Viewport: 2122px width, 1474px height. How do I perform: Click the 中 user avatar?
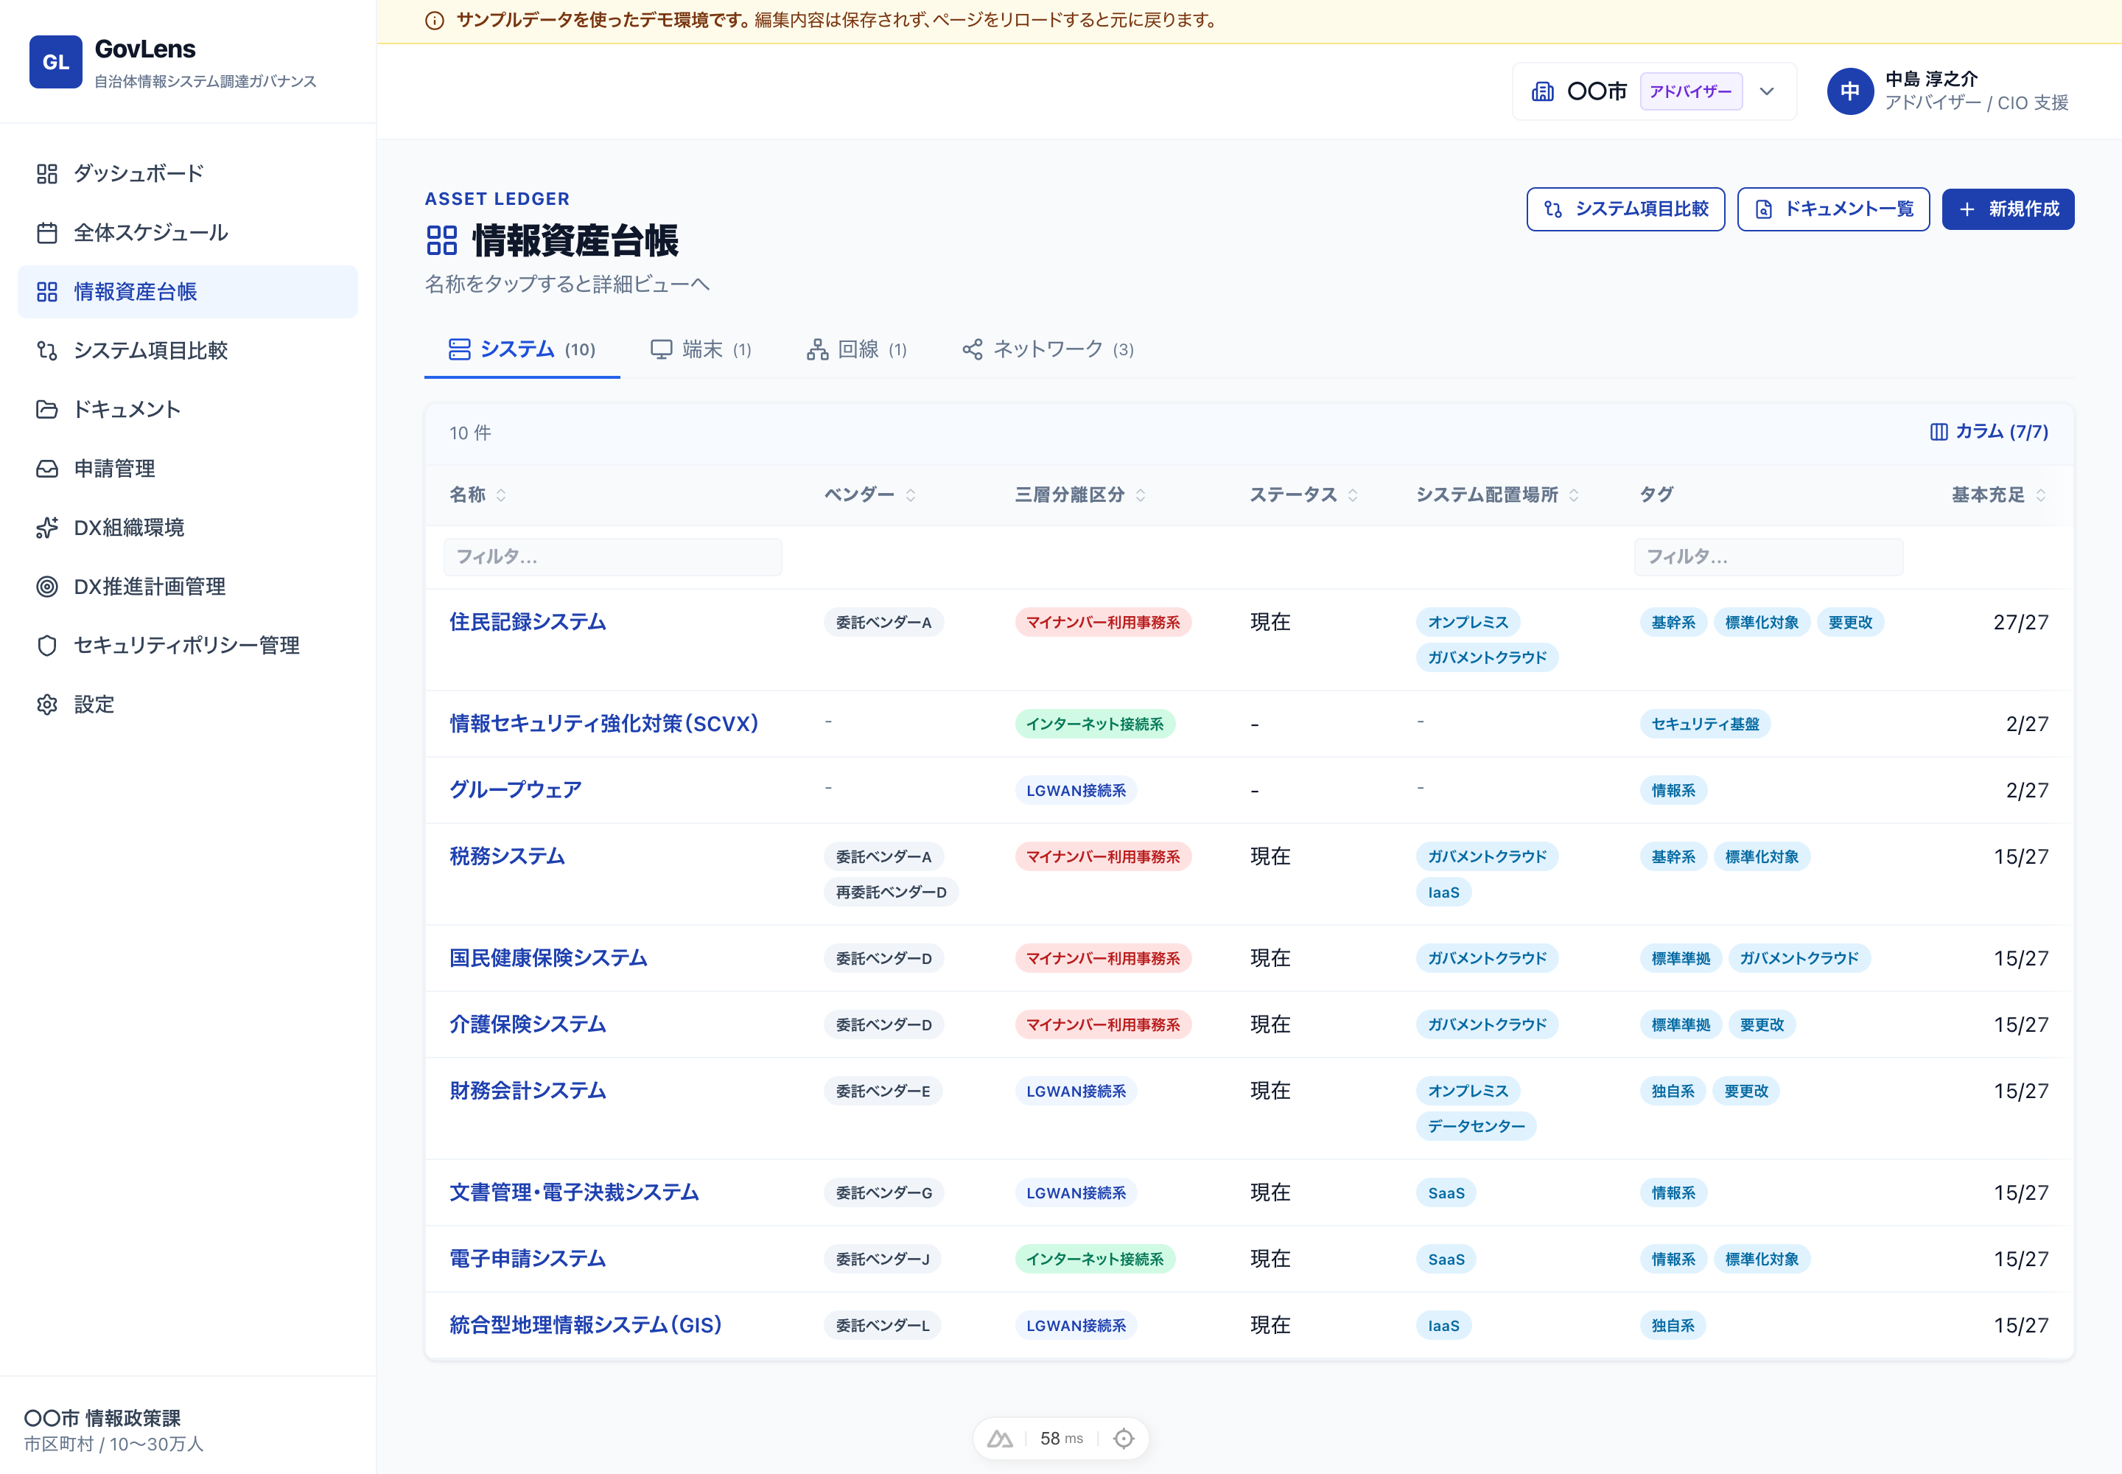pos(1849,91)
